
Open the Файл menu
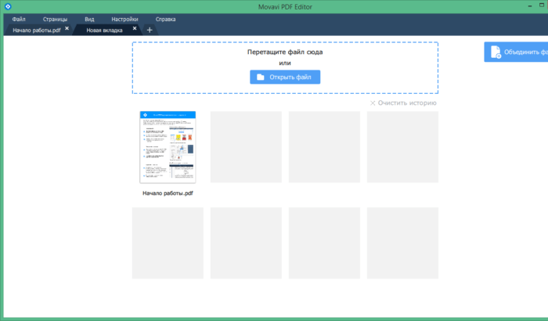click(x=19, y=20)
